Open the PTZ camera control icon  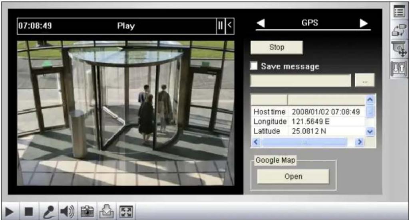point(399,49)
